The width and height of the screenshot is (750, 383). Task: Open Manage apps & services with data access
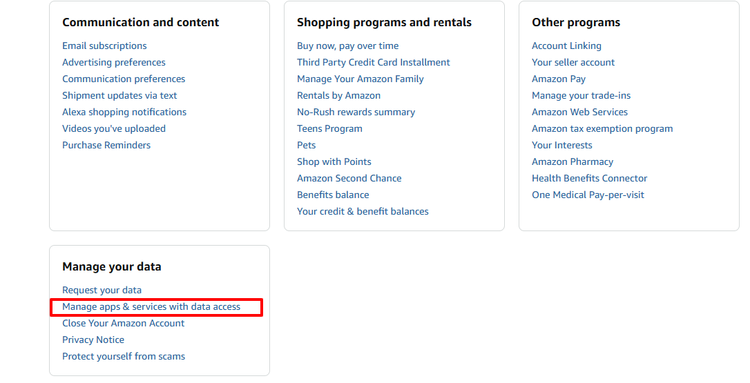click(x=151, y=306)
